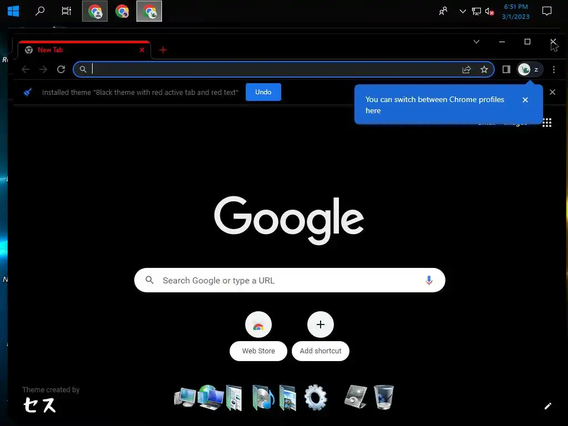The image size is (568, 426).
Task: Open Windows taskbar search
Action: (40, 11)
